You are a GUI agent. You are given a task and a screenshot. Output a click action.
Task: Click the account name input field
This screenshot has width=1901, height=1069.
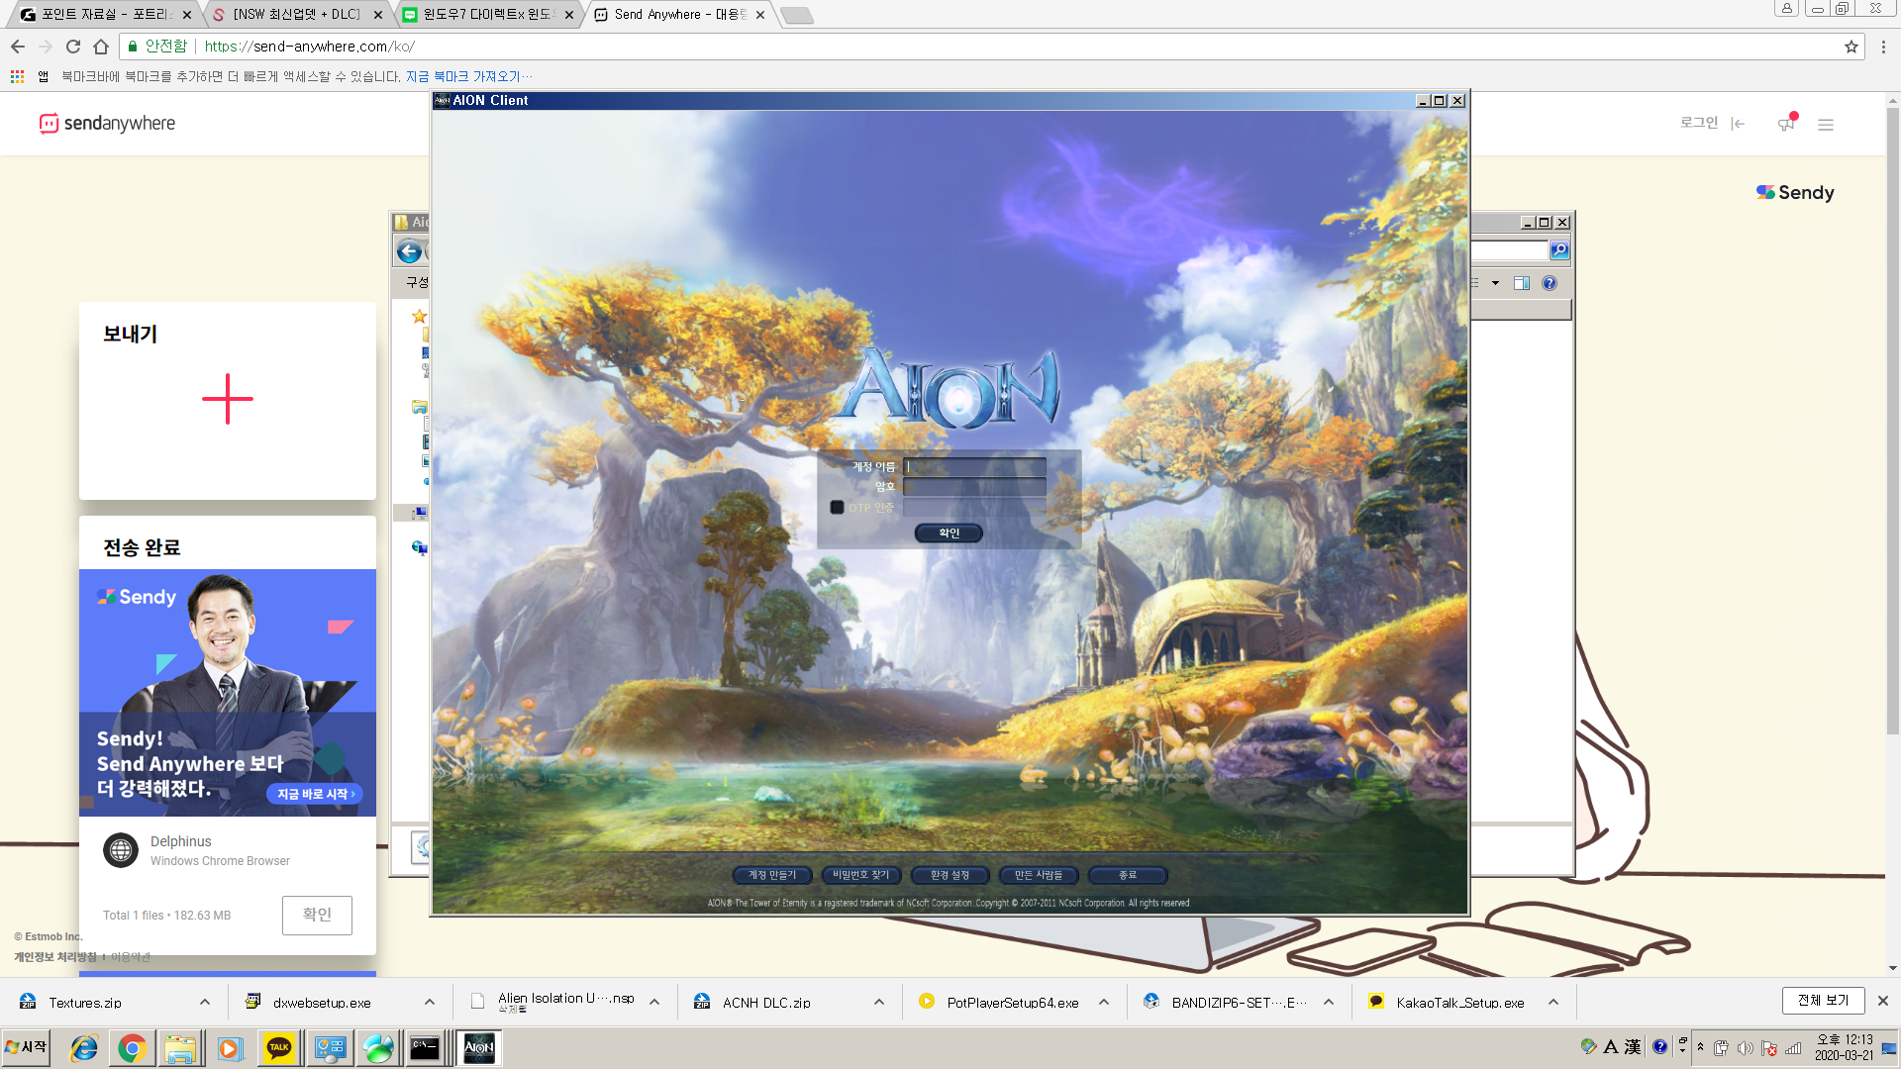pos(975,466)
